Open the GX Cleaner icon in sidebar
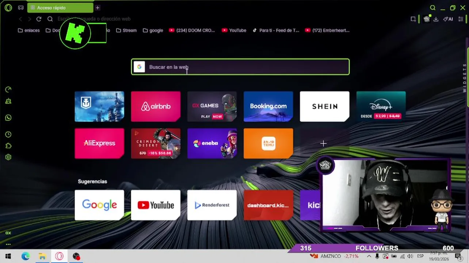This screenshot has height=263, width=469. pyautogui.click(x=8, y=101)
